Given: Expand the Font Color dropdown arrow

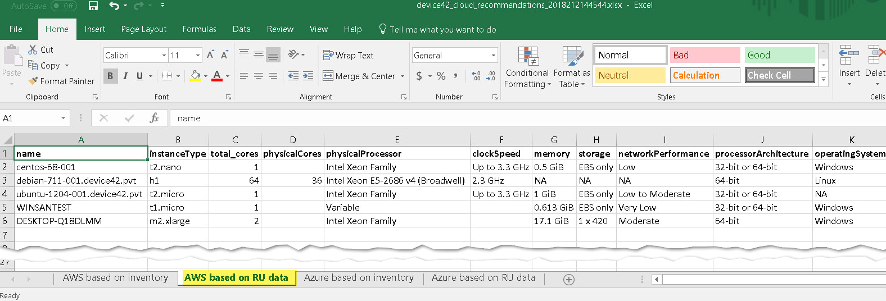Looking at the screenshot, I should (228, 76).
